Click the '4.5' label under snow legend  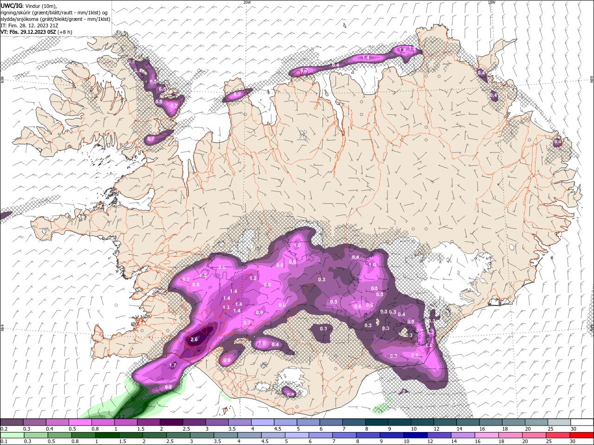tap(278, 429)
